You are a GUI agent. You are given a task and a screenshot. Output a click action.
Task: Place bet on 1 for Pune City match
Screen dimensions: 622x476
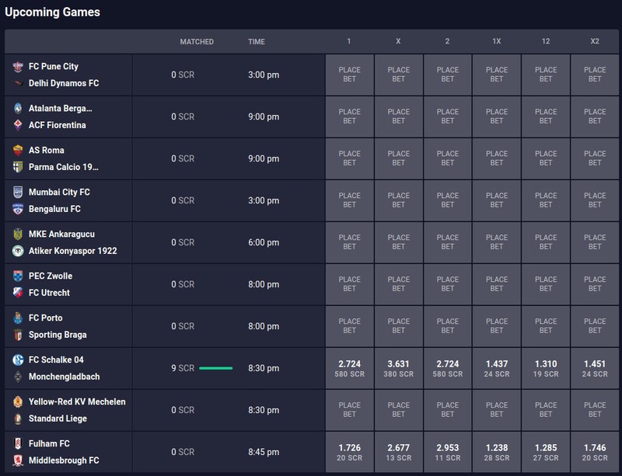click(x=349, y=75)
